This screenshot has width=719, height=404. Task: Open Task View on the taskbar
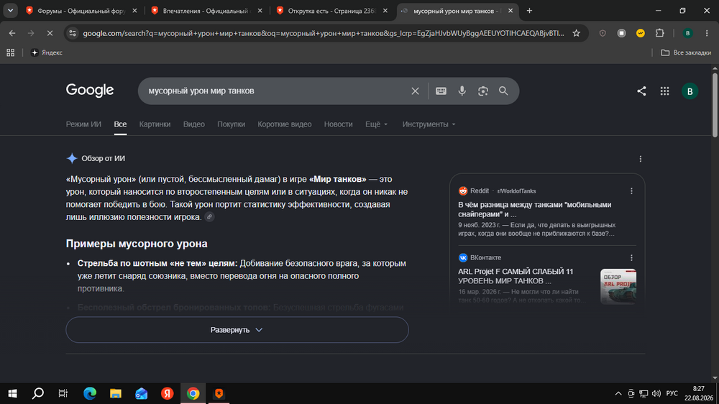coord(63,393)
